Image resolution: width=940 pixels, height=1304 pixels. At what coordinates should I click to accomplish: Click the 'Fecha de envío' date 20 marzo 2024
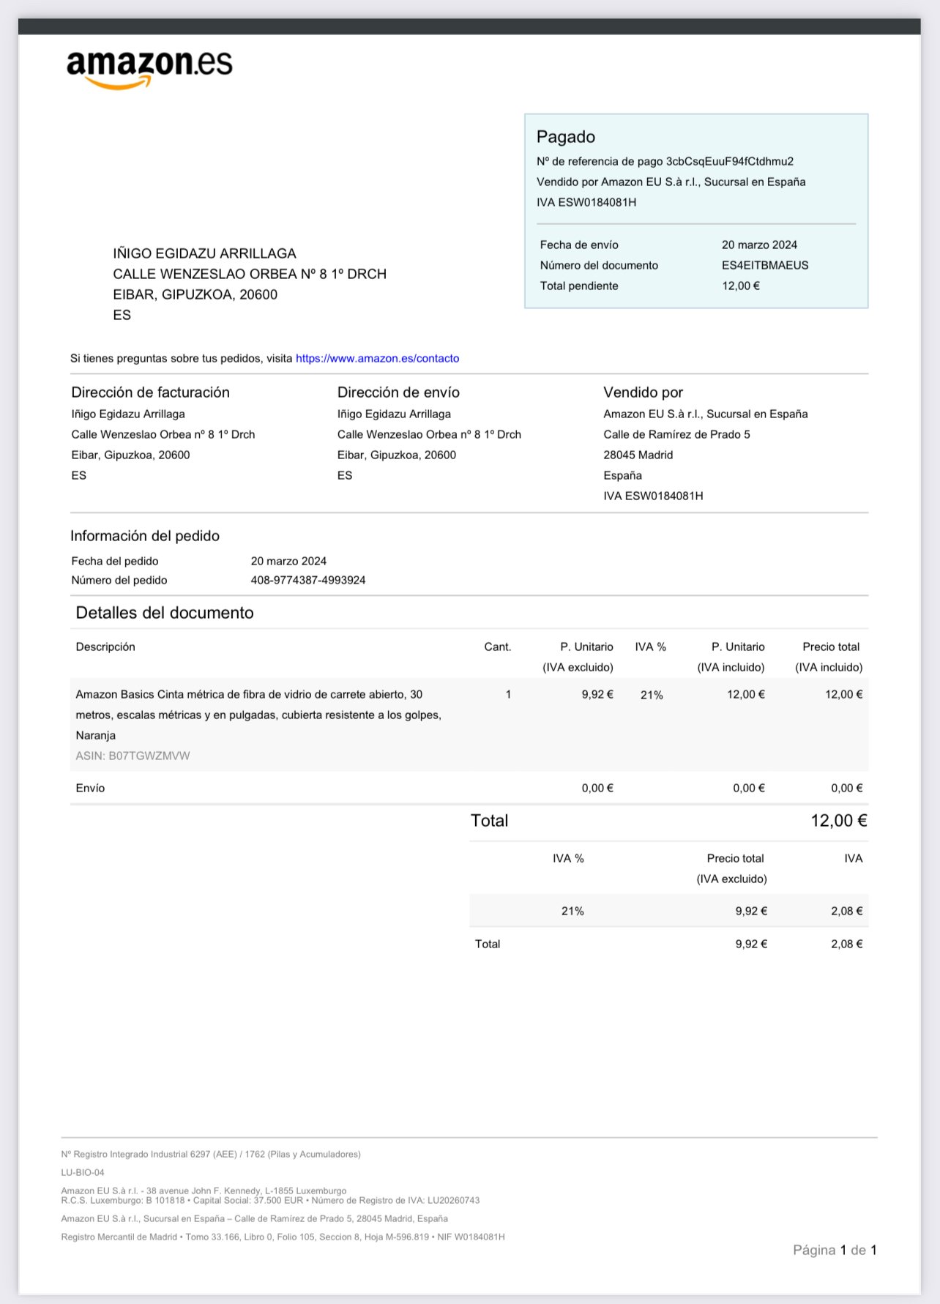pyautogui.click(x=759, y=245)
